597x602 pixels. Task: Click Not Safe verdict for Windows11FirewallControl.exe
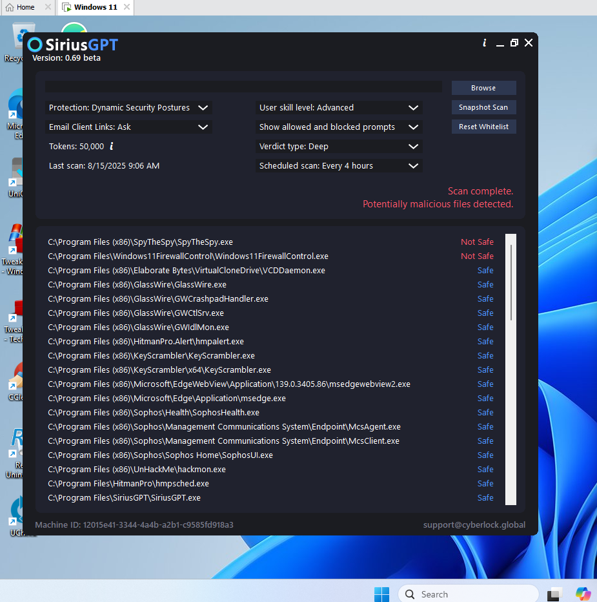pos(477,256)
